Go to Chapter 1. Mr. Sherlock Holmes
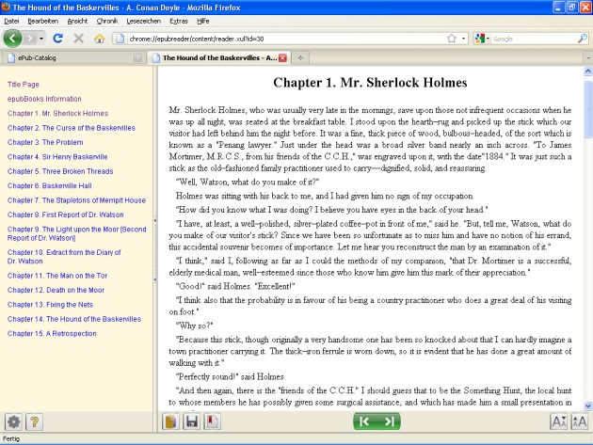Viewport: 593px width, 445px height. (57, 113)
